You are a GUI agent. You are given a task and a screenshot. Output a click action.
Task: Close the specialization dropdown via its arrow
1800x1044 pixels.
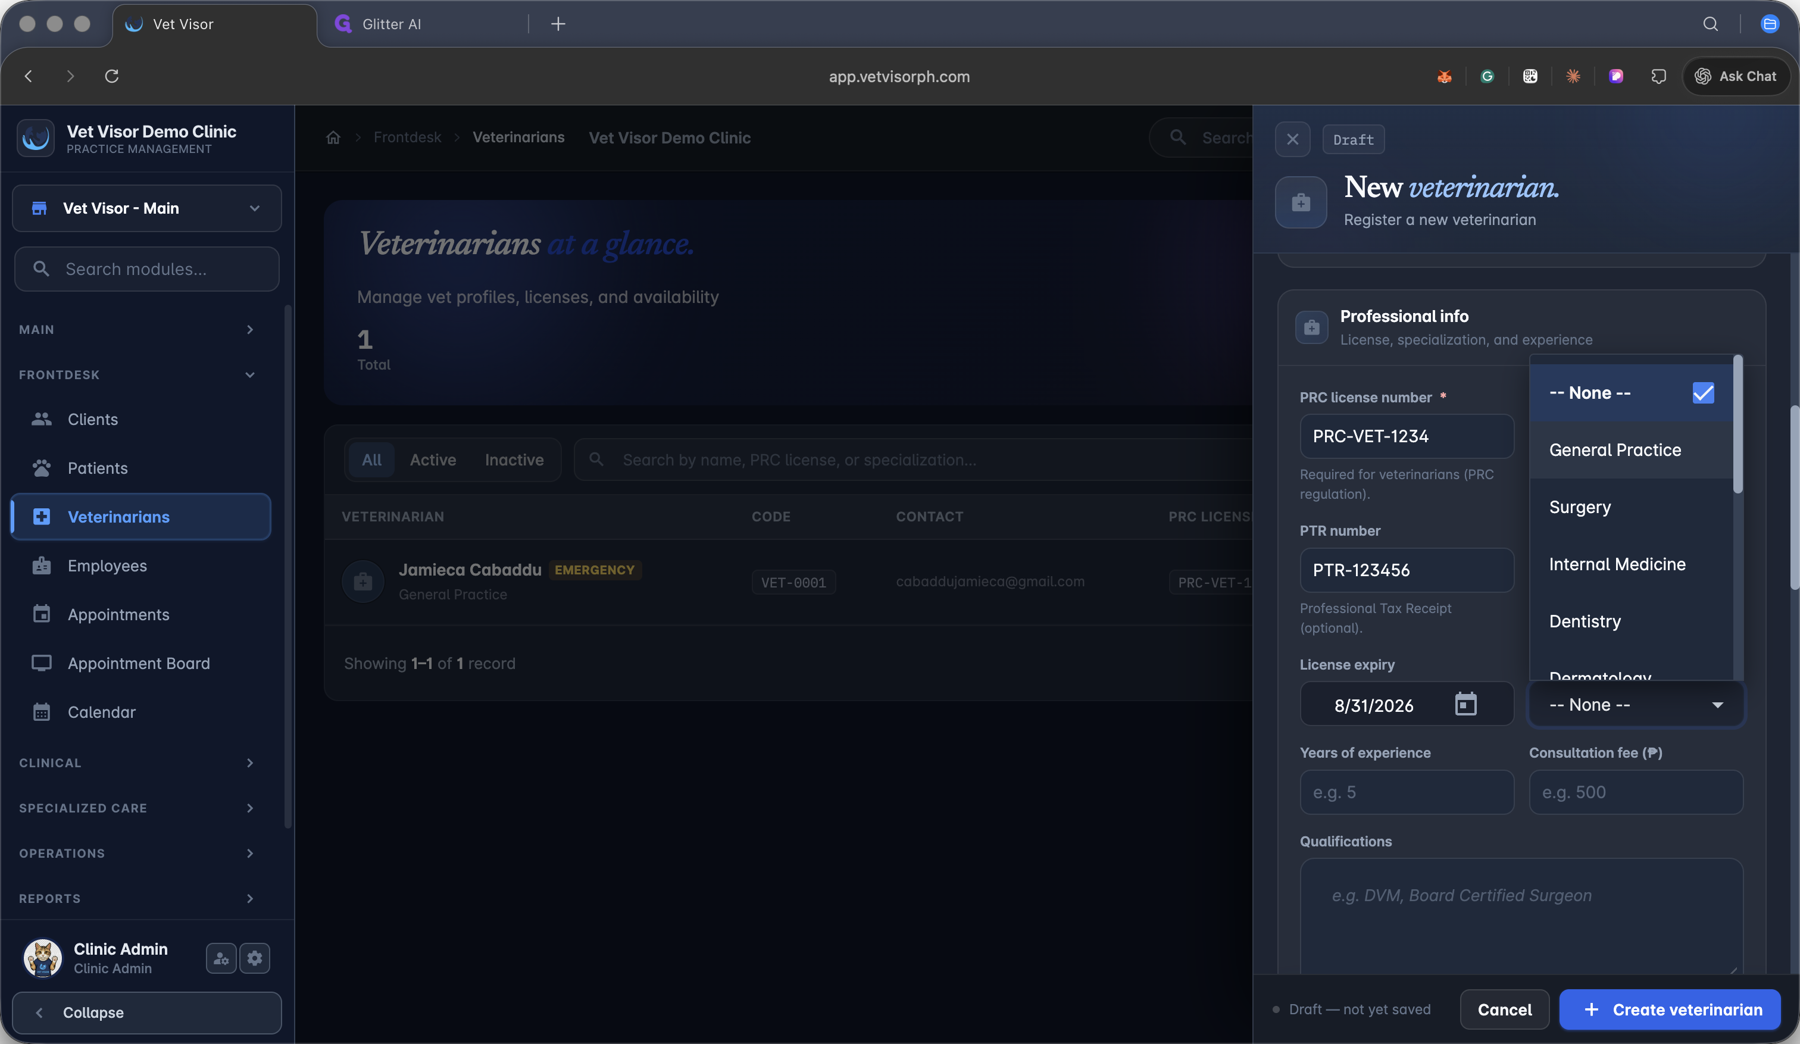point(1717,705)
